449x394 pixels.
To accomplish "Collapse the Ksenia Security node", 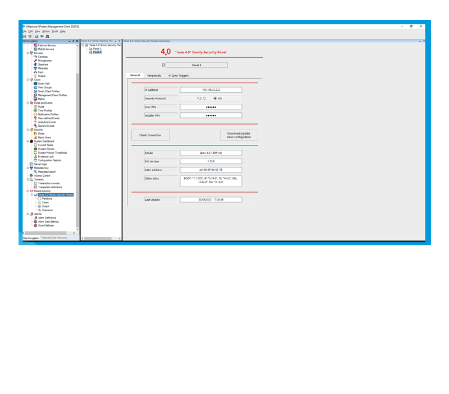I will tap(28, 191).
